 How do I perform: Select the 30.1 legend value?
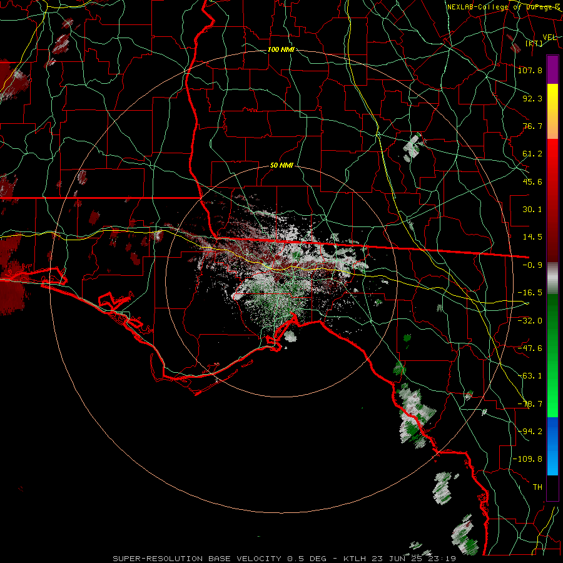click(532, 210)
